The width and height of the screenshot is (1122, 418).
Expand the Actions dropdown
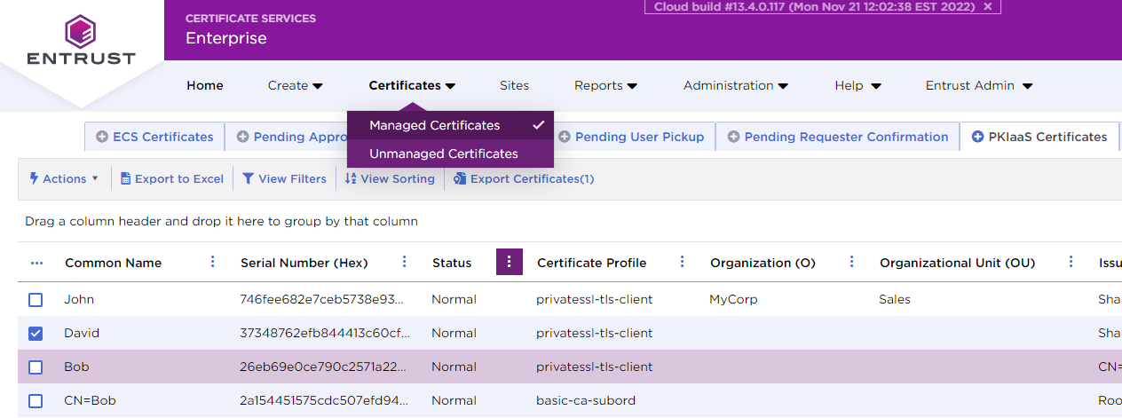[65, 178]
